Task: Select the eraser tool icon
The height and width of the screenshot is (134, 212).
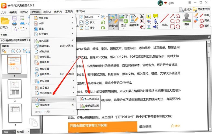Action: 196,21
